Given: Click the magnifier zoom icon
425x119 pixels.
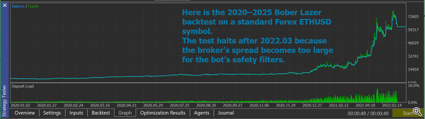Looking at the screenshot, I should coord(417,111).
